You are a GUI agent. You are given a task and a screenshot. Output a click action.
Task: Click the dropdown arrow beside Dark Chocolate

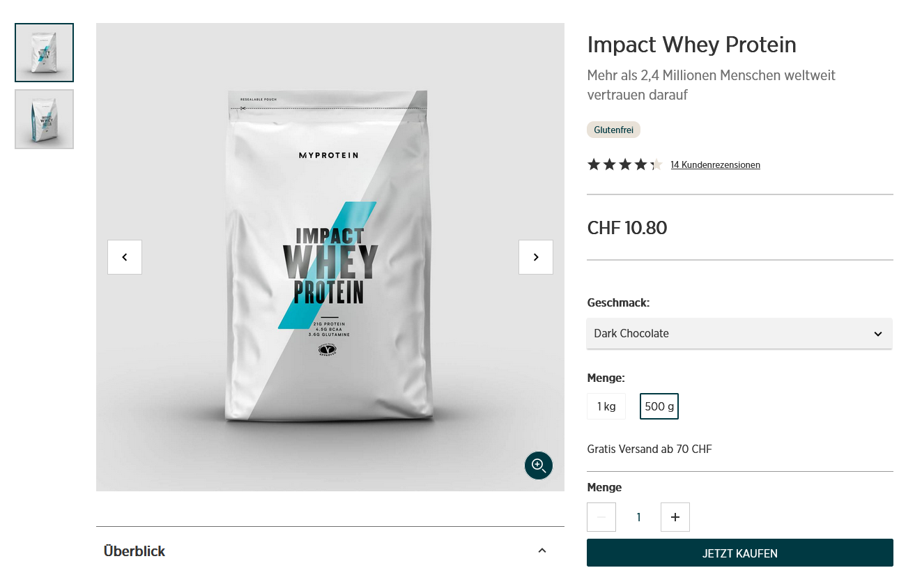tap(878, 334)
